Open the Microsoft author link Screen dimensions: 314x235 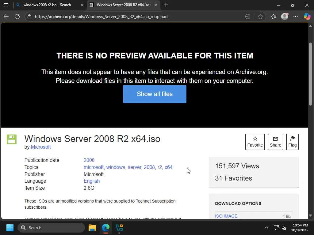(41, 147)
